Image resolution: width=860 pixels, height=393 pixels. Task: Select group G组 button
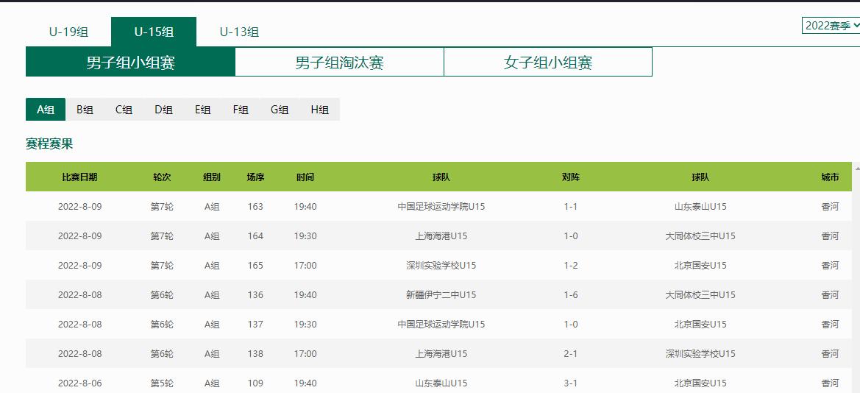[280, 109]
